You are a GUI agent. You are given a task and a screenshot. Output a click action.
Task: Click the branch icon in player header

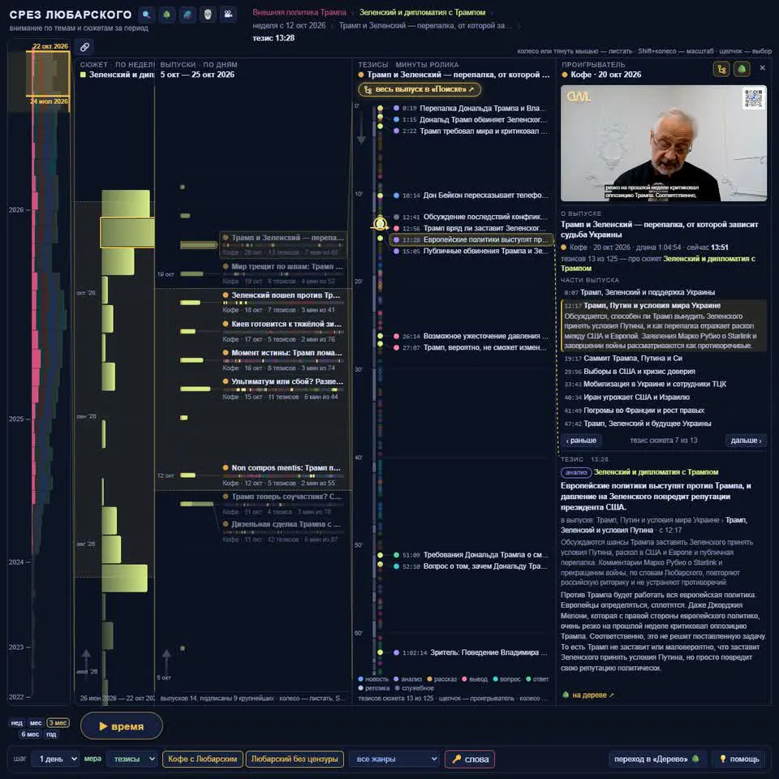click(x=721, y=69)
